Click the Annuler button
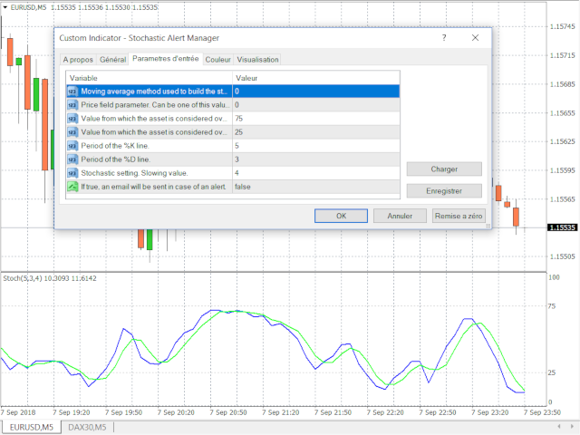580x435 pixels. coord(400,216)
